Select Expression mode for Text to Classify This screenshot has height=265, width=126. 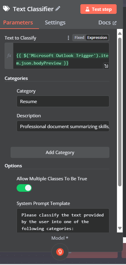click(x=97, y=37)
